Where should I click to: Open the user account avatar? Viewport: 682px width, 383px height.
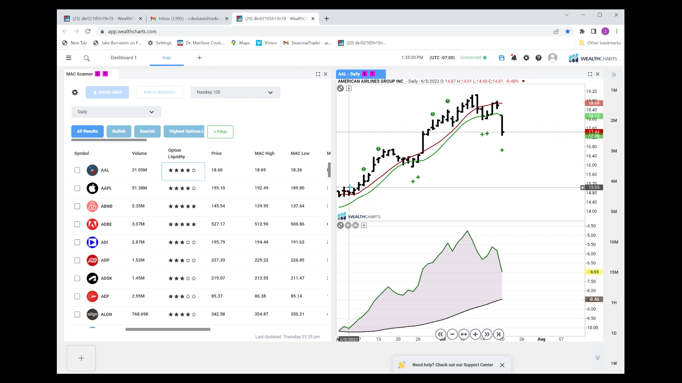click(552, 58)
